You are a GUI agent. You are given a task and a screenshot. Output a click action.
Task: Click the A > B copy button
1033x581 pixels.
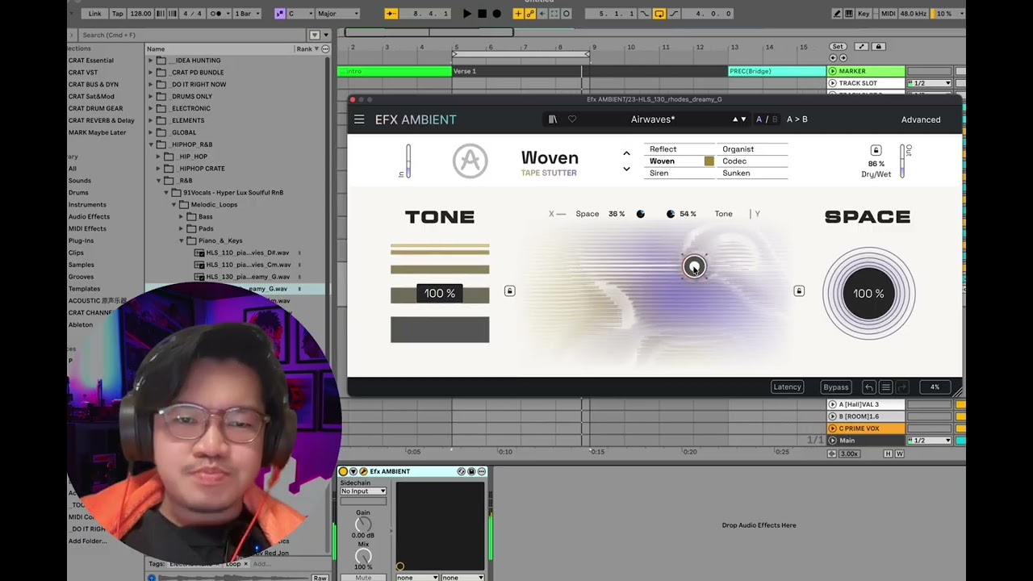(797, 119)
